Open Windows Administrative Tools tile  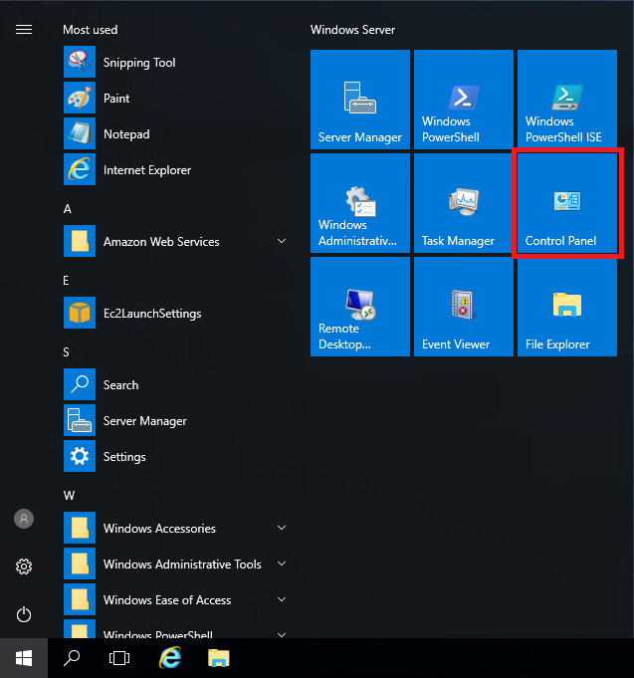tap(359, 204)
